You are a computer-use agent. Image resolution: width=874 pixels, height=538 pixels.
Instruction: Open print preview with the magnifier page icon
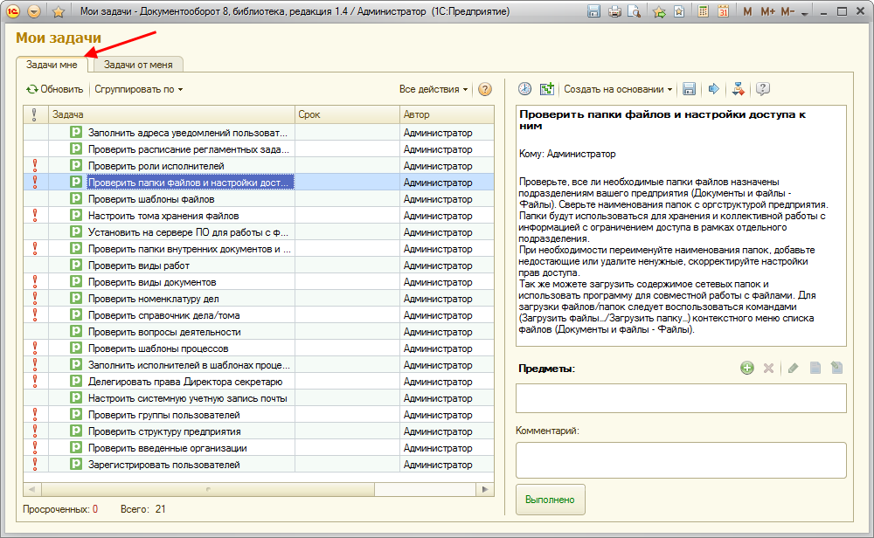click(x=634, y=11)
